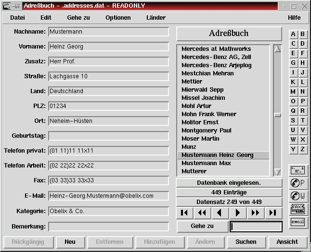Click the PLZ field containing 01234
The image size is (311, 252).
(108, 106)
